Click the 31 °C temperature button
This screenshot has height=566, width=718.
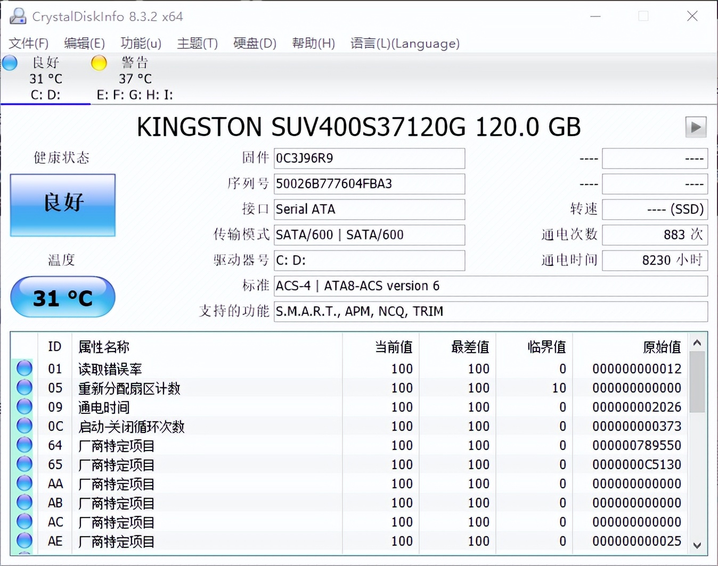[63, 297]
